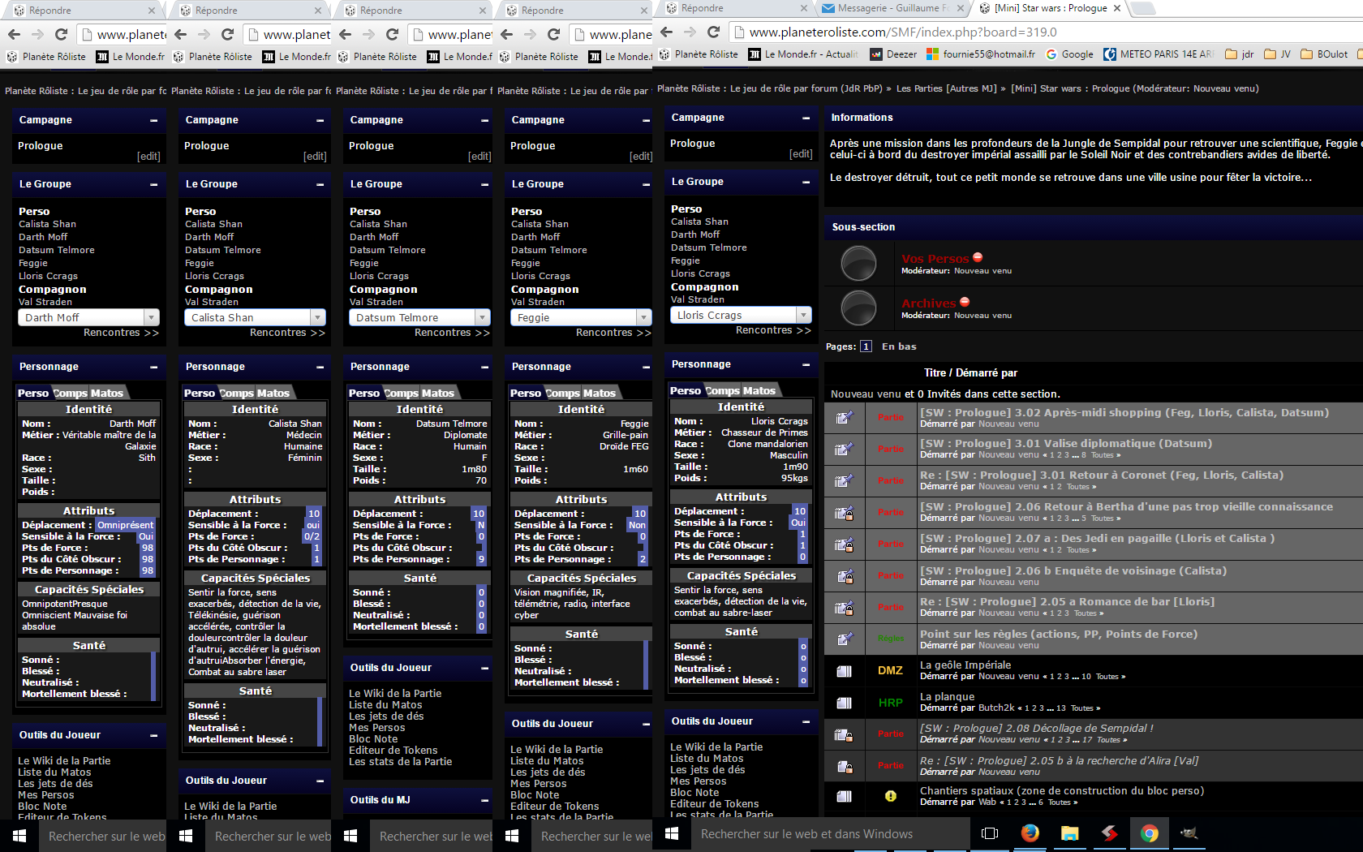
Task: Open File Explorer from the taskbar
Action: pyautogui.click(x=1069, y=833)
